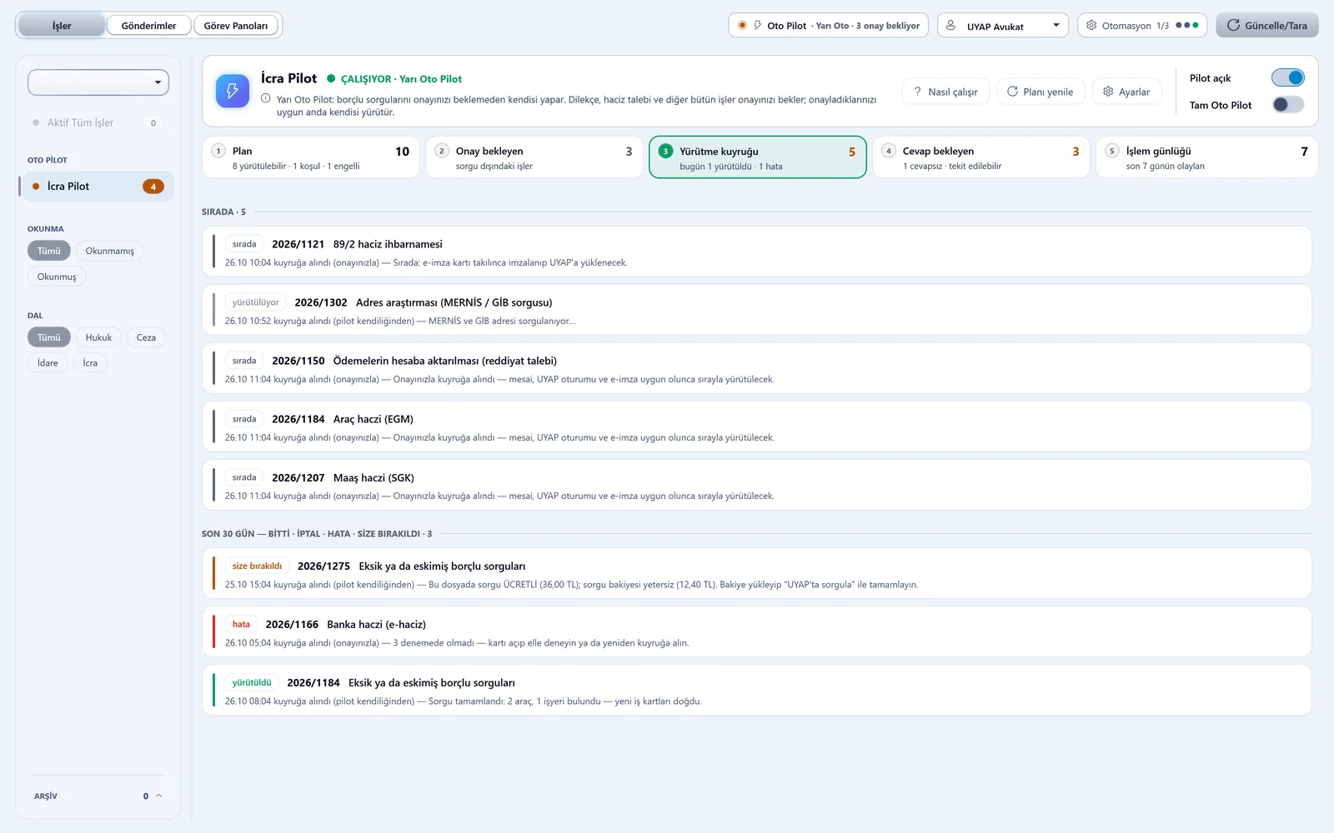Click the three-dot Otomasyon progress indicator

pos(1186,26)
